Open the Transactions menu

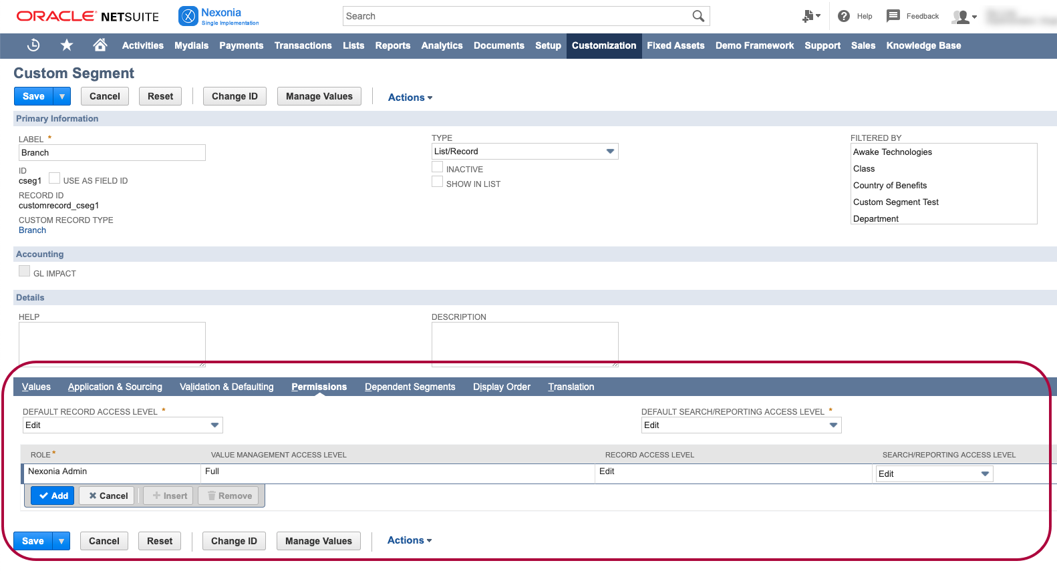pos(303,45)
